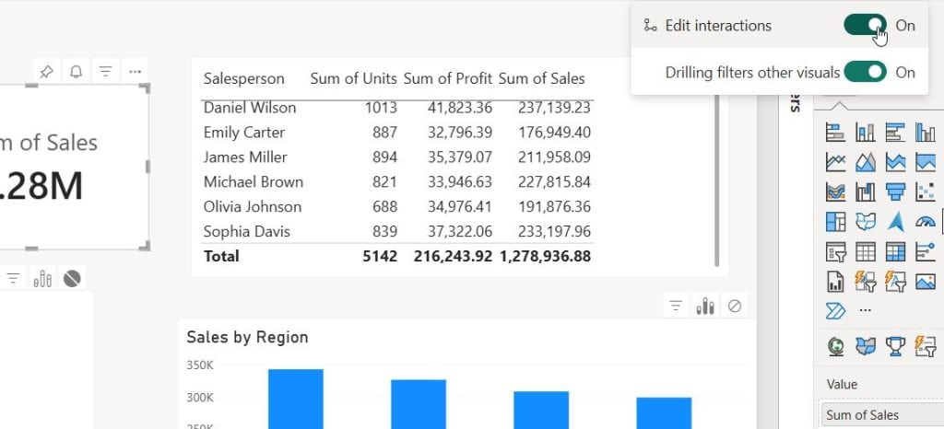Select Stacked bar chart visualization
The image size is (944, 429).
pyautogui.click(x=835, y=132)
